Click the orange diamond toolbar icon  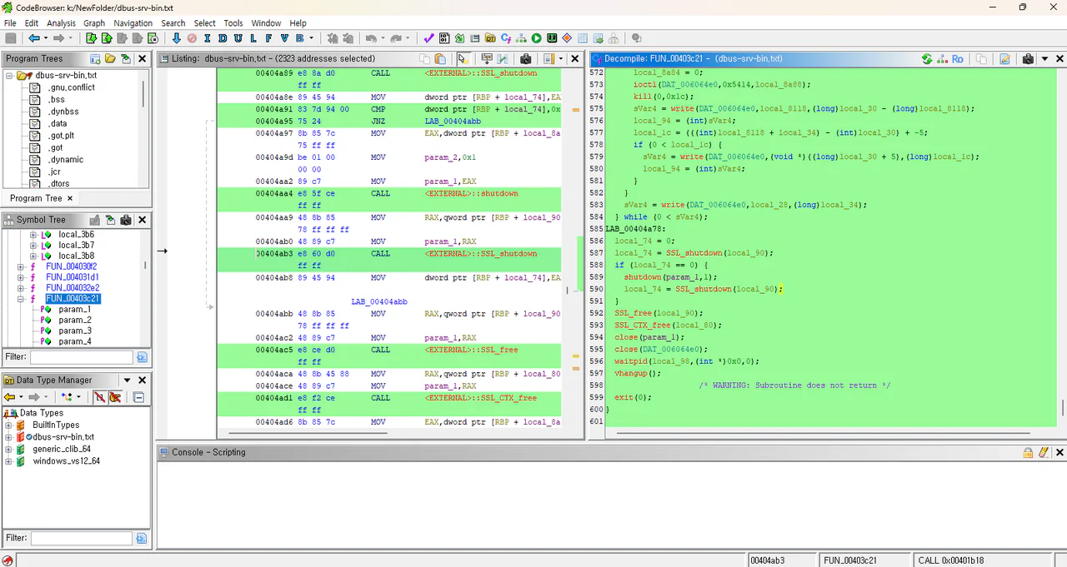pos(568,38)
